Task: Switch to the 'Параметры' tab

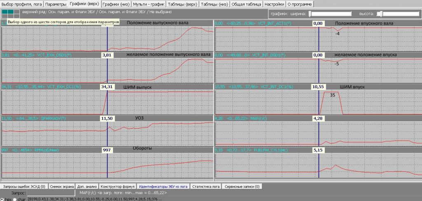Action: pos(56,4)
